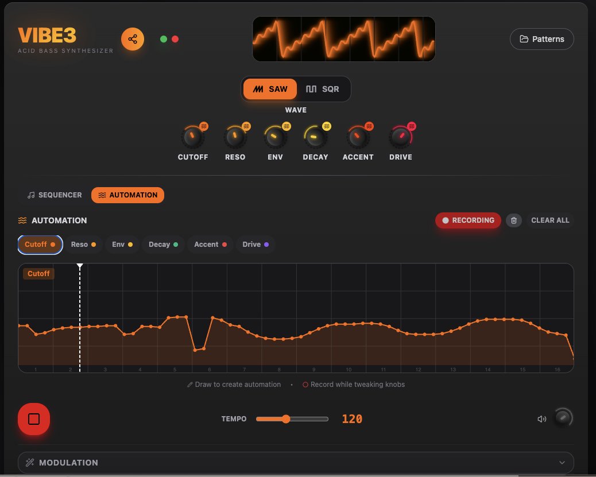Click the speaker volume icon
Image resolution: width=596 pixels, height=477 pixels.
pos(541,419)
